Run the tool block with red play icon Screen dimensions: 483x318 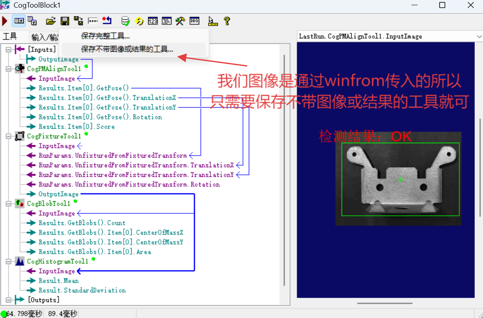5,21
